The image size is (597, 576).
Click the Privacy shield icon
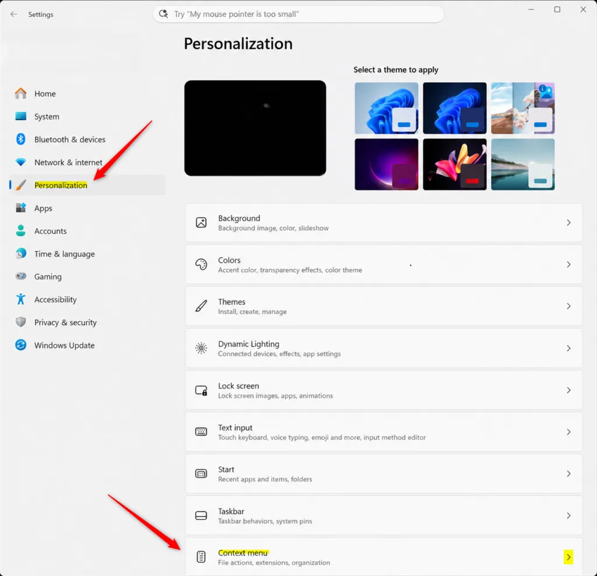tap(20, 322)
